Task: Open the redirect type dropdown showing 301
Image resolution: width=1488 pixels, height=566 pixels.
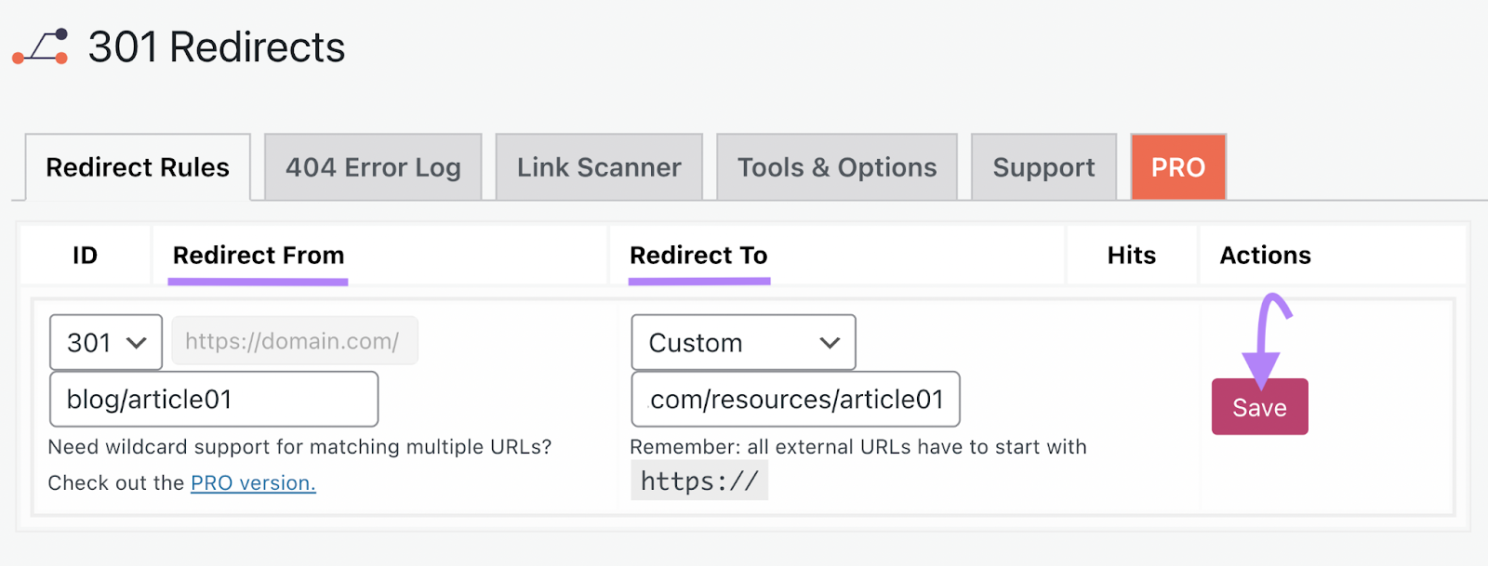Action: (105, 342)
